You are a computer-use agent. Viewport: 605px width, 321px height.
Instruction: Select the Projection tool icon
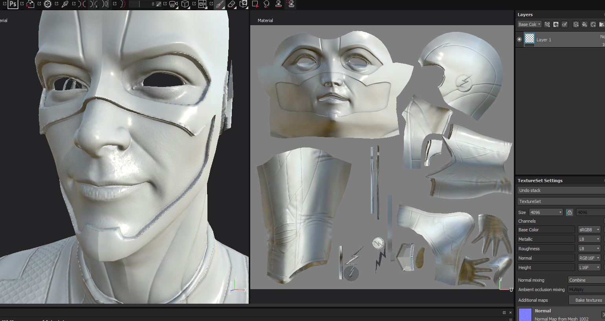pyautogui.click(x=244, y=4)
